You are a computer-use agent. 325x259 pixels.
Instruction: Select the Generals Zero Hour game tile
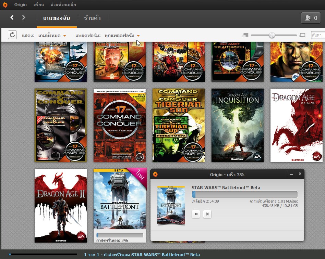61,62
